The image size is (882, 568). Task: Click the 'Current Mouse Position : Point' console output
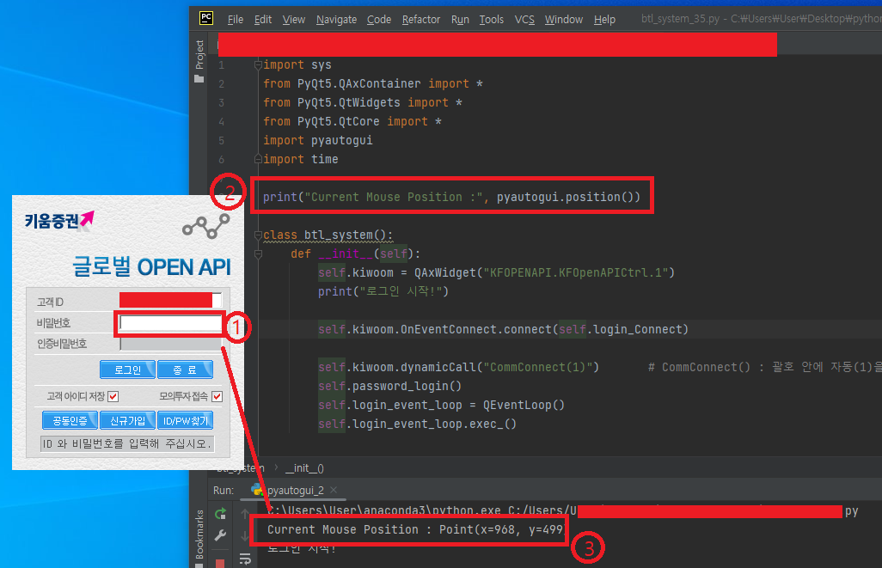pos(415,529)
